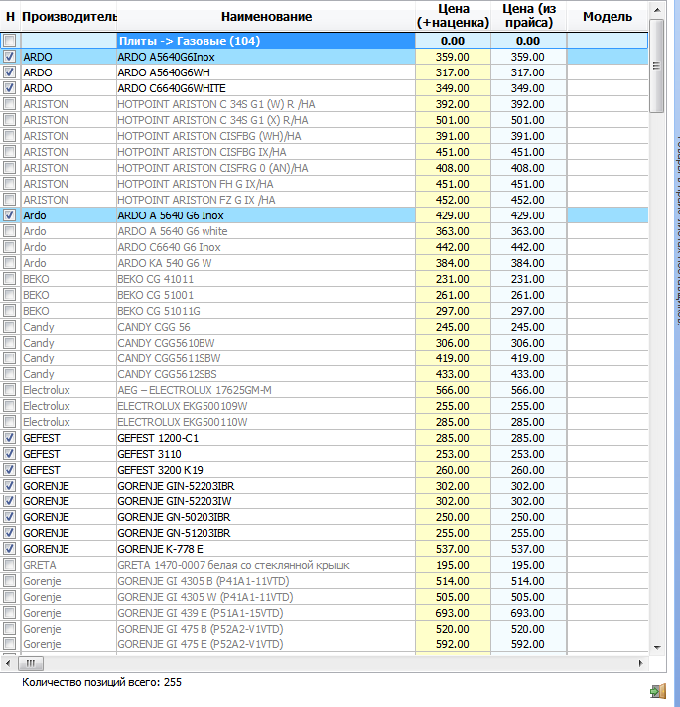The image size is (680, 707).
Task: Select the HOTPOINT ARISTON FZ G IX /HA row
Action: coord(325,200)
